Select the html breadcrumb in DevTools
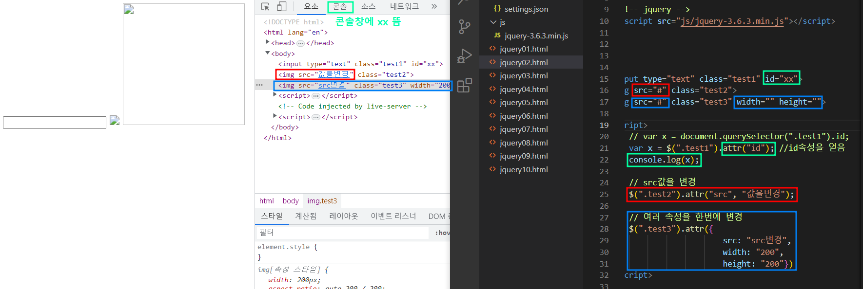Viewport: 863px width, 289px height. click(266, 201)
